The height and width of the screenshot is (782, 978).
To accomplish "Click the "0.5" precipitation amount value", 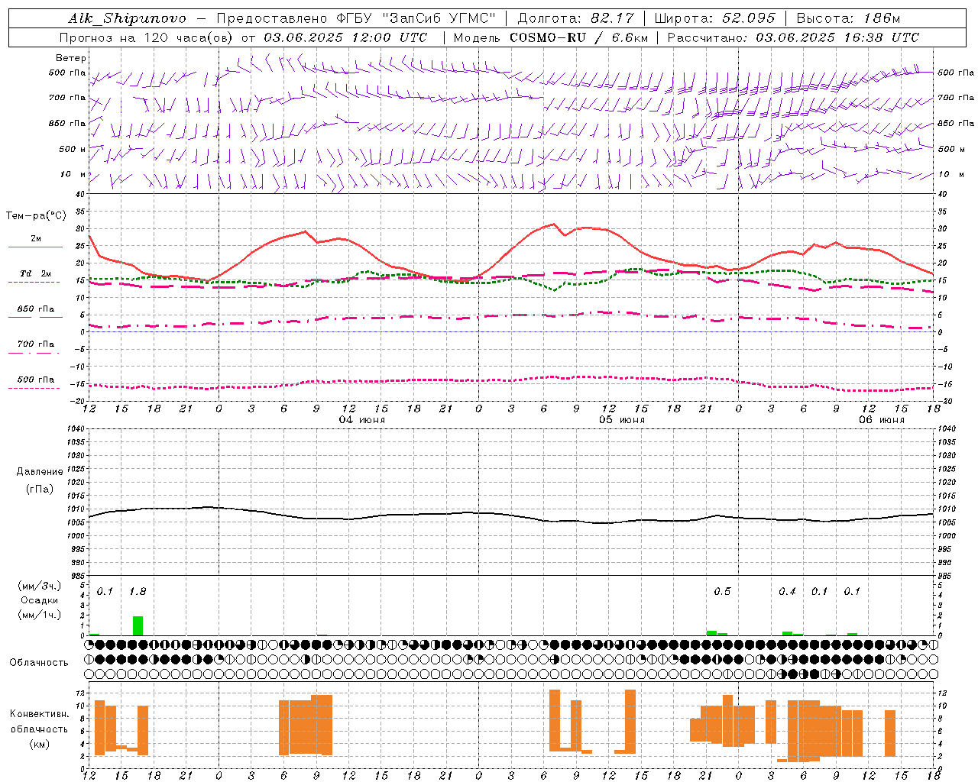I will [x=722, y=592].
